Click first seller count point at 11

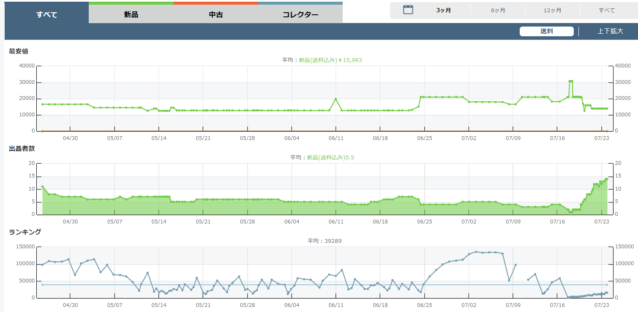(42, 186)
